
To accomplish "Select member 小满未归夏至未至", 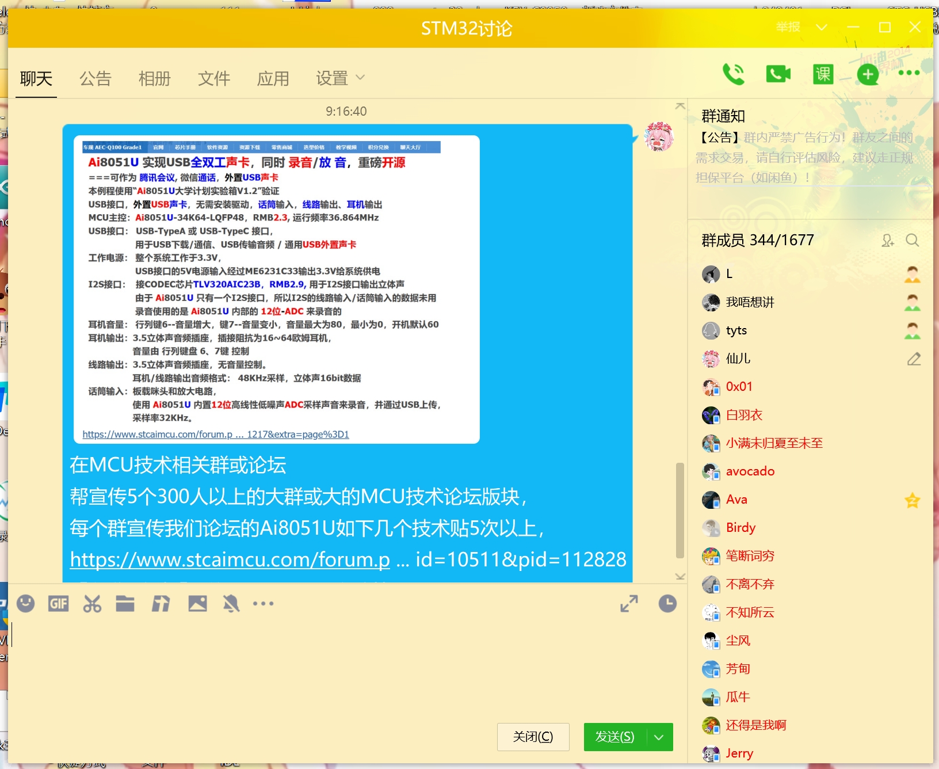I will pos(774,443).
